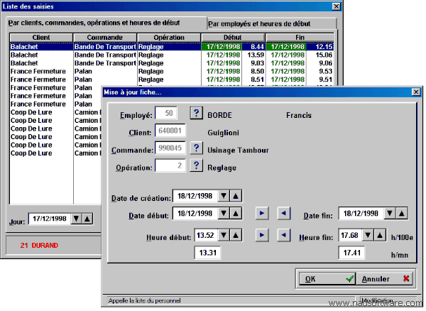Decrease Heure fin with down arrow
This screenshot has height=311, width=426.
click(x=368, y=235)
